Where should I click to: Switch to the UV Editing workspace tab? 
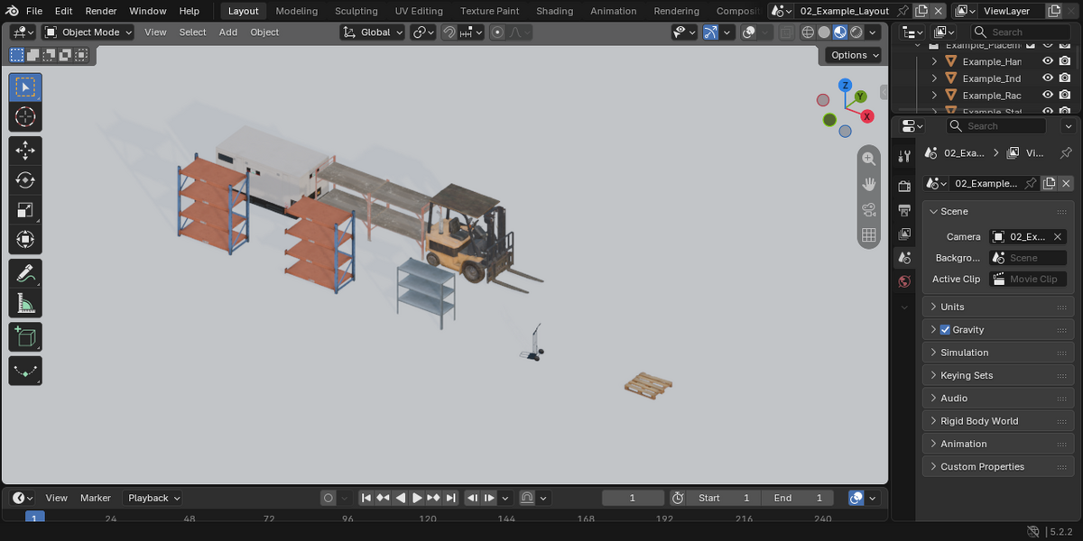(x=419, y=11)
